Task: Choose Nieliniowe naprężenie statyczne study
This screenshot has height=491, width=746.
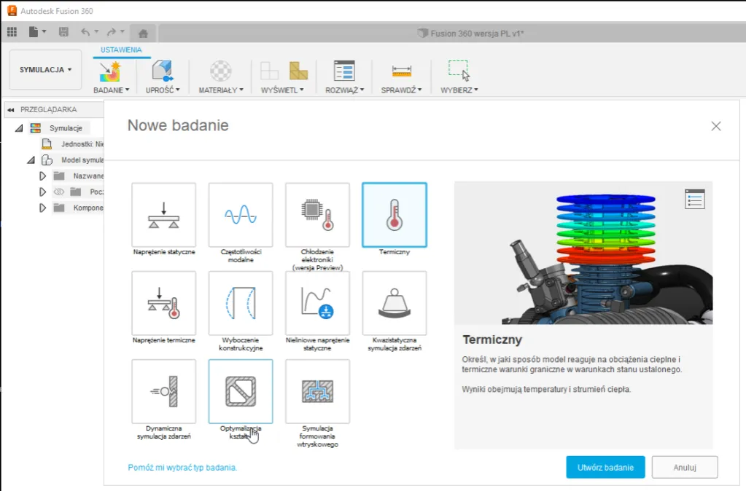Action: (x=317, y=303)
